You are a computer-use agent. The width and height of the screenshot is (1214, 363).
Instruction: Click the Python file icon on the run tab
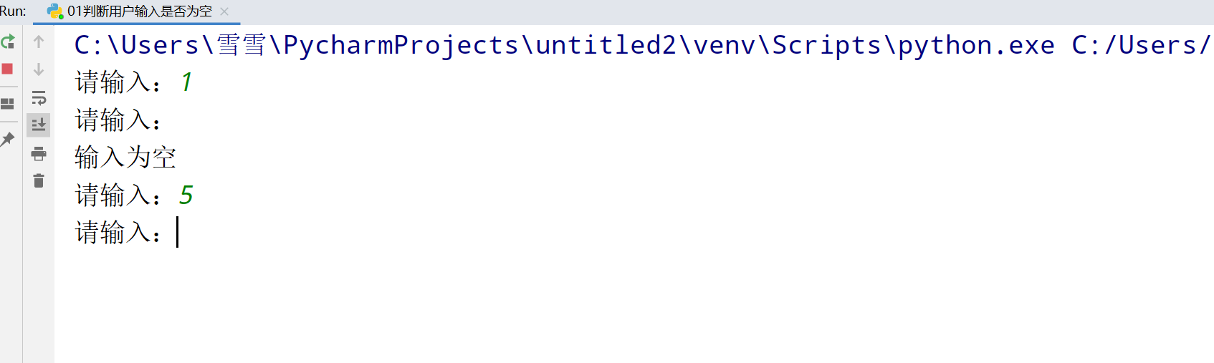point(54,11)
